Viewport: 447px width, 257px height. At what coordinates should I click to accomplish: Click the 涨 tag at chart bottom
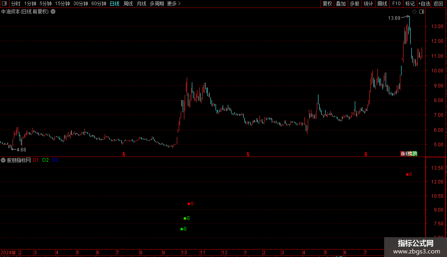(x=403, y=154)
